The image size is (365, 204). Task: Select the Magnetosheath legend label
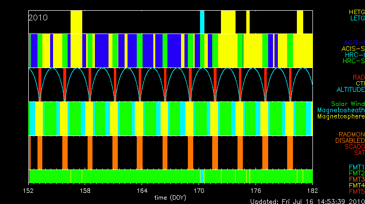tap(340, 110)
